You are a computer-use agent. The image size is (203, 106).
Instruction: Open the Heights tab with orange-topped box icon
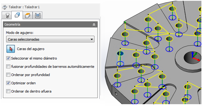point(28,16)
